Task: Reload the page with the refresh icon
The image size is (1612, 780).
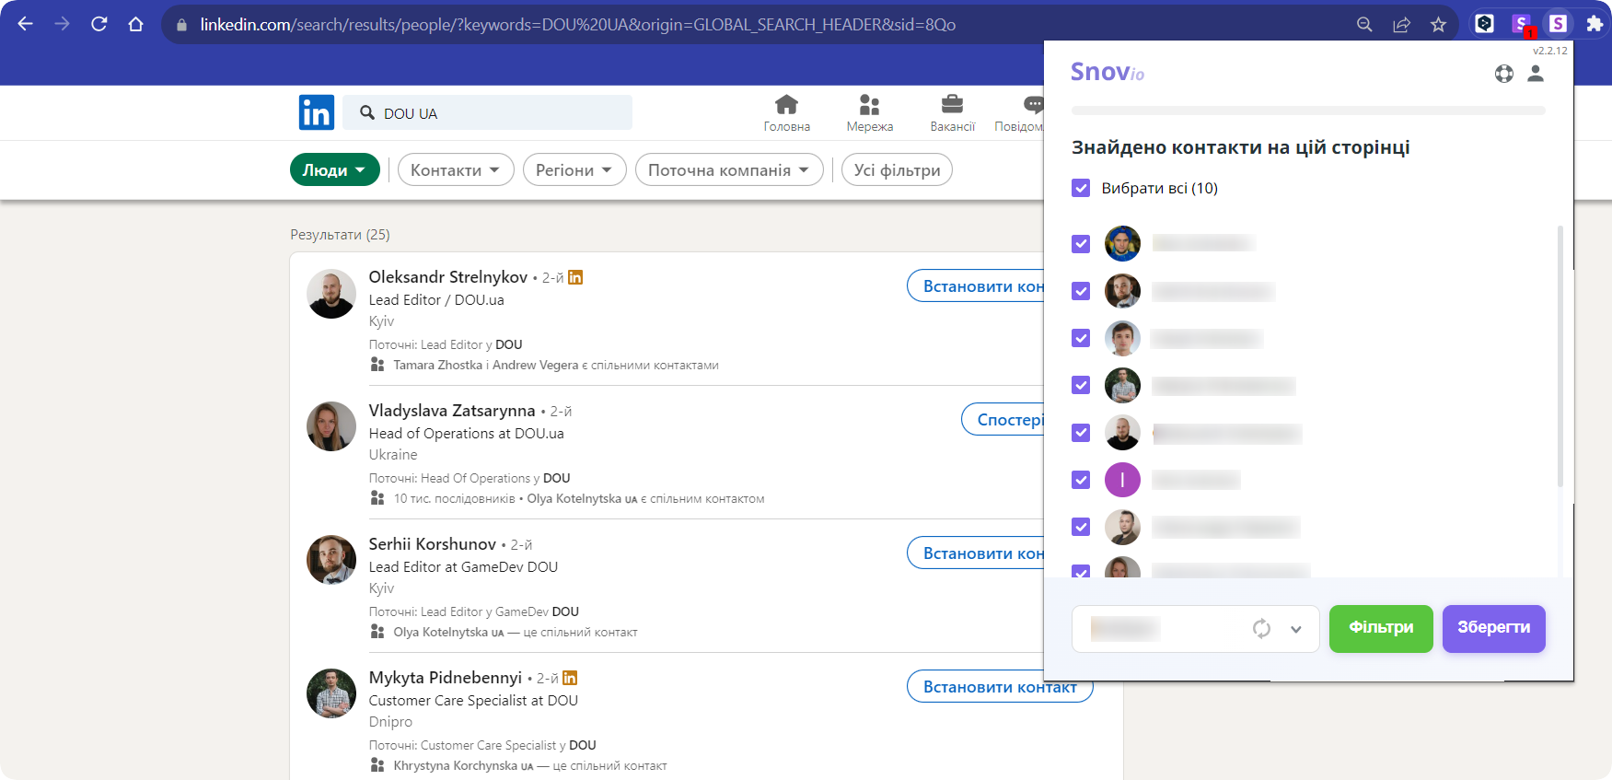Action: click(99, 24)
